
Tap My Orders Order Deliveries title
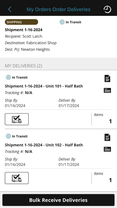[59, 10]
